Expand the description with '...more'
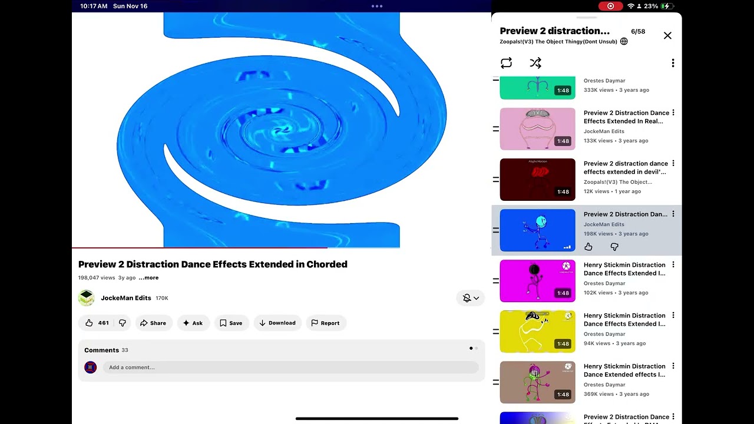 [148, 278]
